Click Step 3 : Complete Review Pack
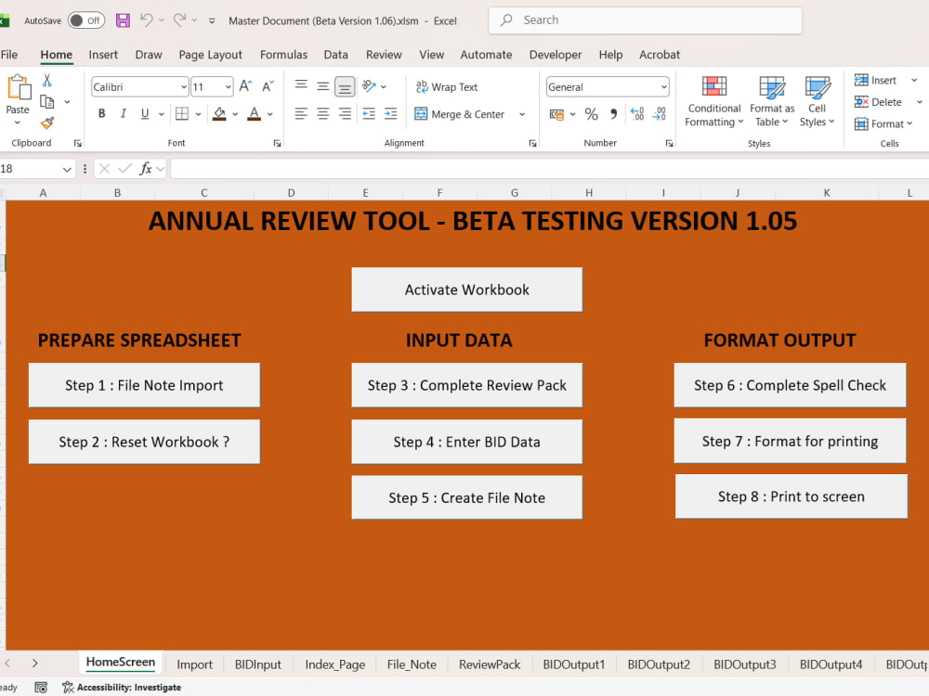The width and height of the screenshot is (929, 696). [467, 385]
